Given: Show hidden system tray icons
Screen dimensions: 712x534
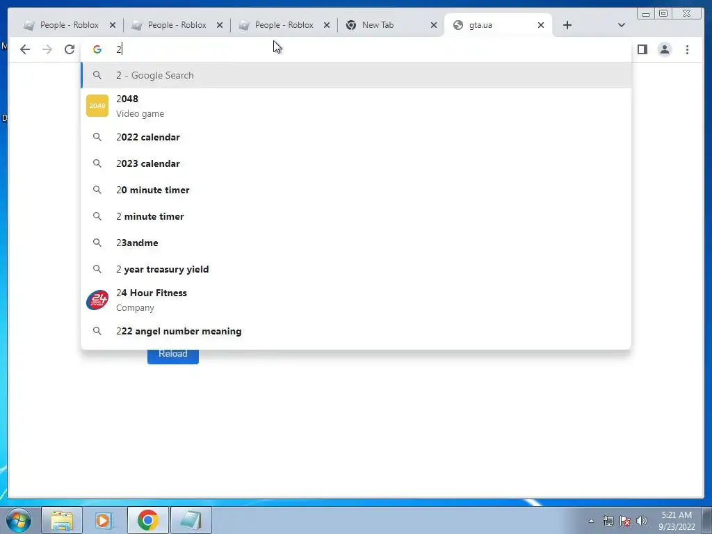Looking at the screenshot, I should 591,521.
